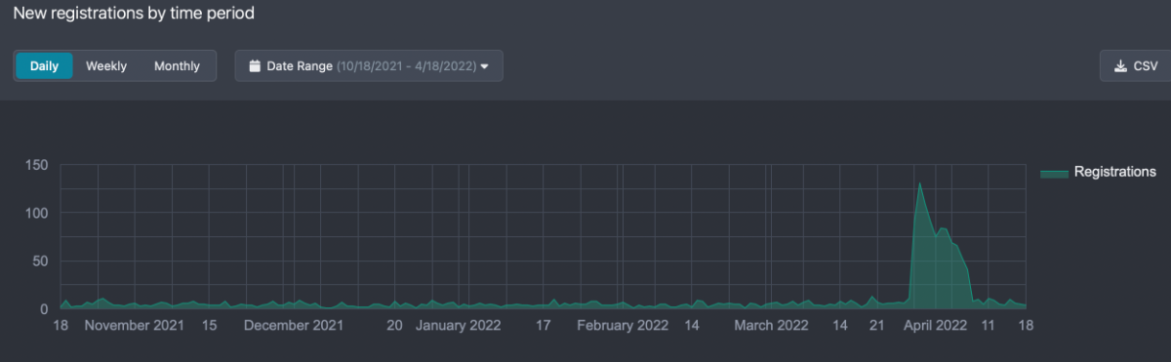Viewport: 1171px width, 362px height.
Task: Download data with the CSV button
Action: (1135, 66)
